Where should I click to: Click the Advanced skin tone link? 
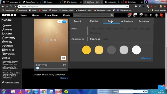[146, 58]
